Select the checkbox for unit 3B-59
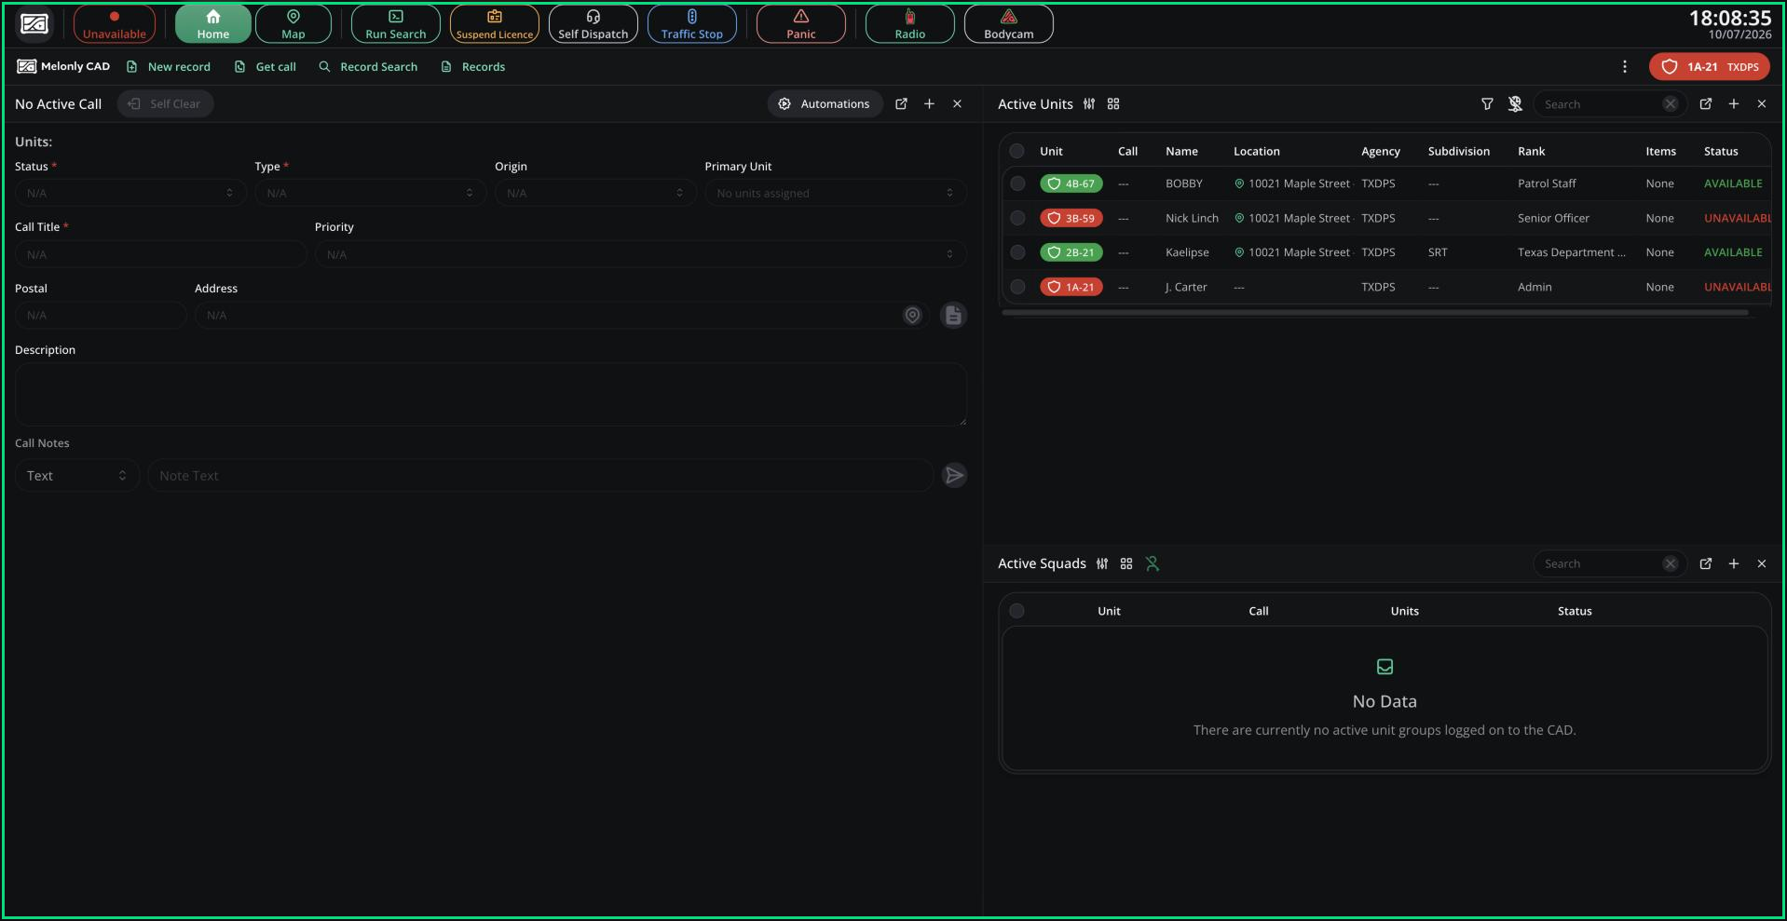The height and width of the screenshot is (921, 1787). (x=1017, y=218)
